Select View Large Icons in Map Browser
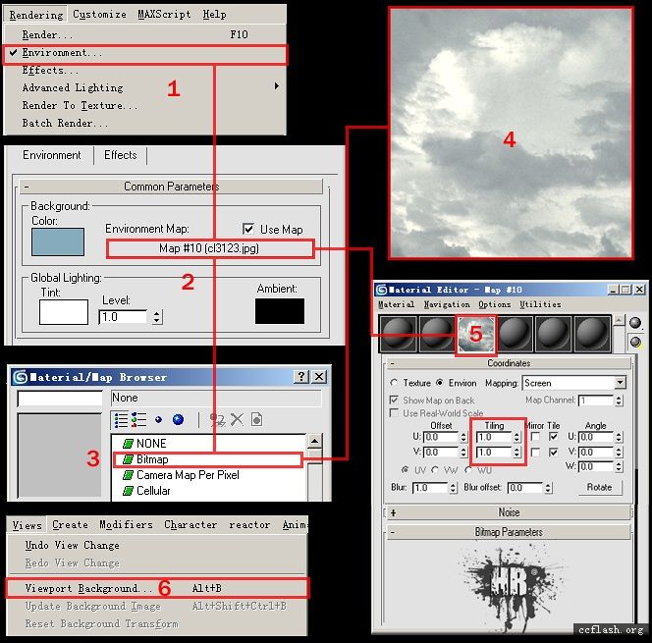This screenshot has width=652, height=643. click(x=178, y=420)
